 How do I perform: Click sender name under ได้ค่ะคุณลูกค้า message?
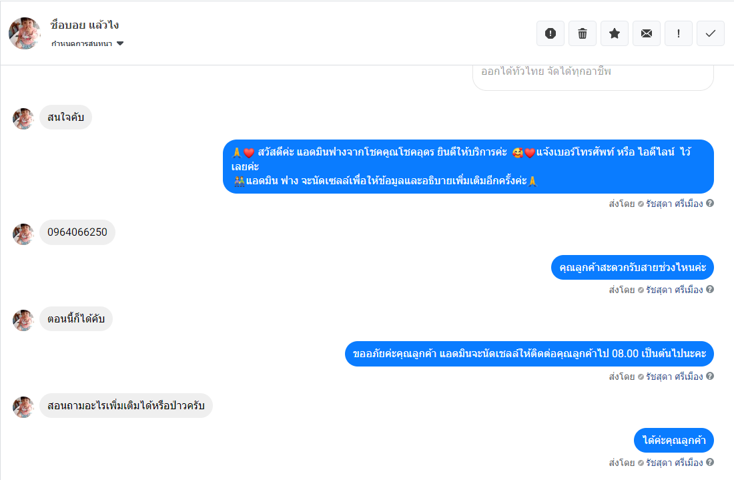(675, 463)
